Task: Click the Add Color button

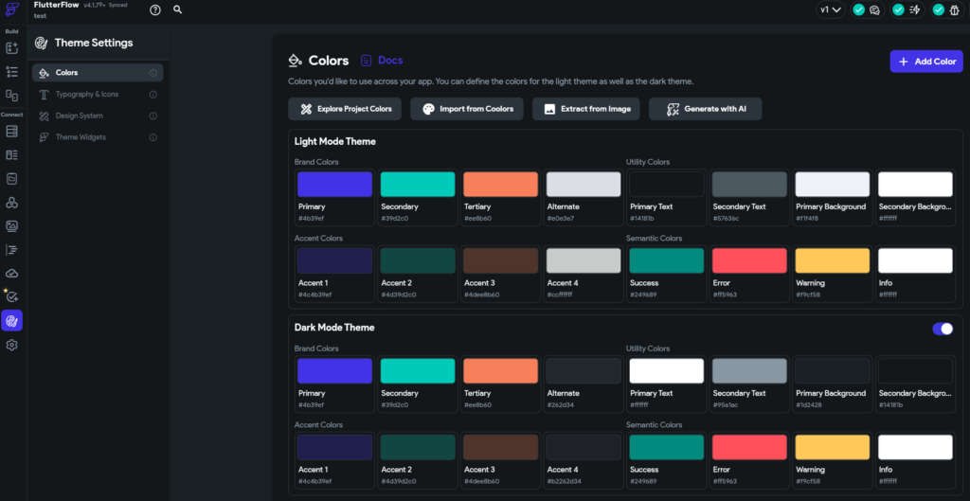Action: [926, 62]
